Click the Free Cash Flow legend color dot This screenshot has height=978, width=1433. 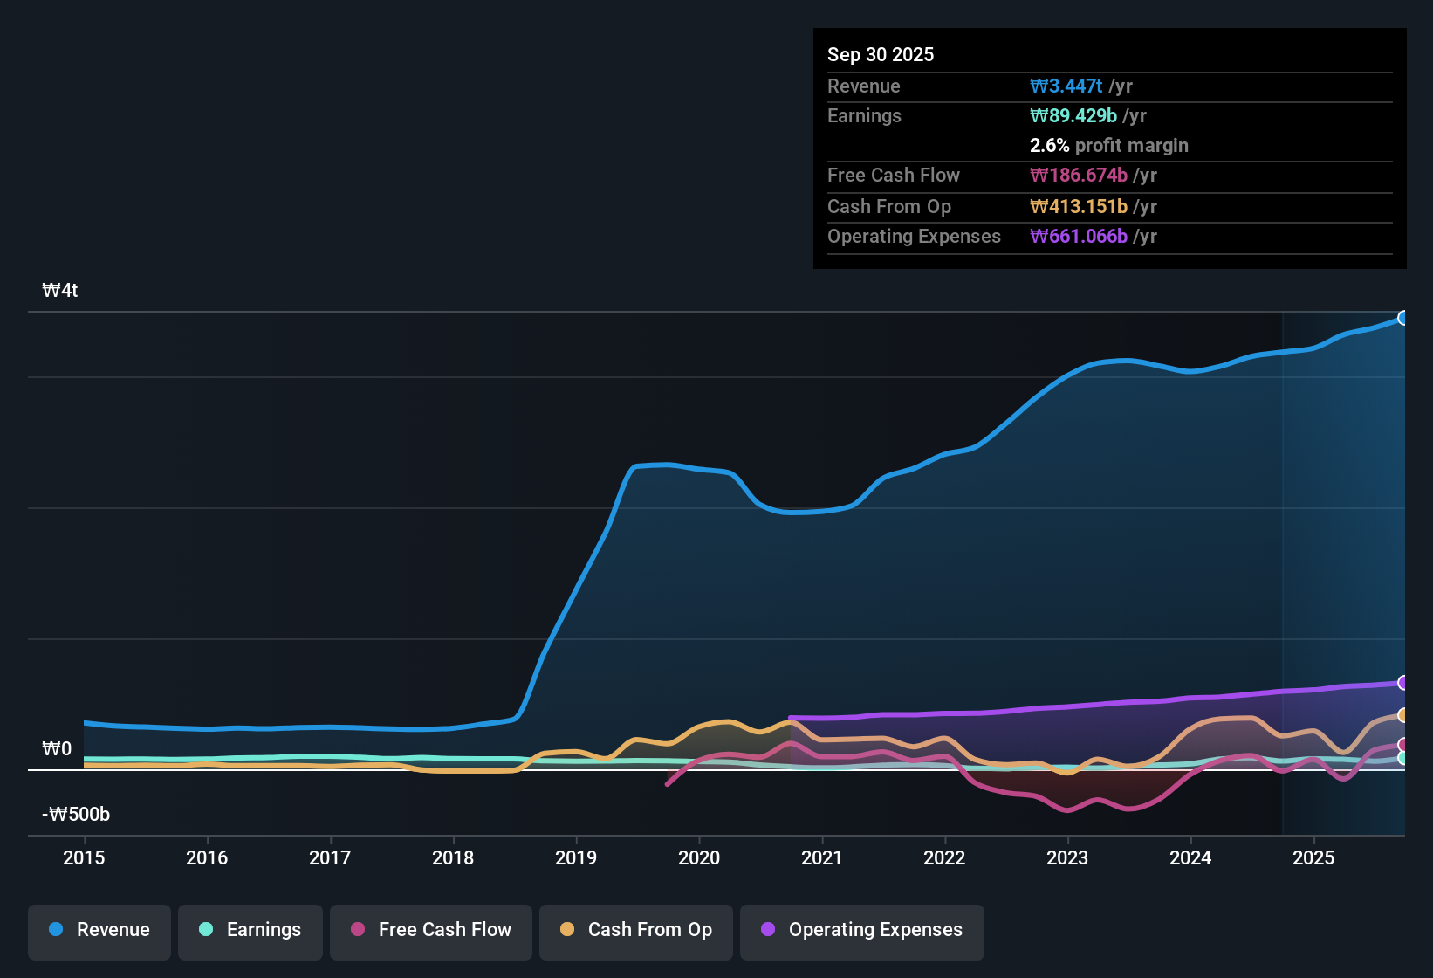pyautogui.click(x=358, y=930)
